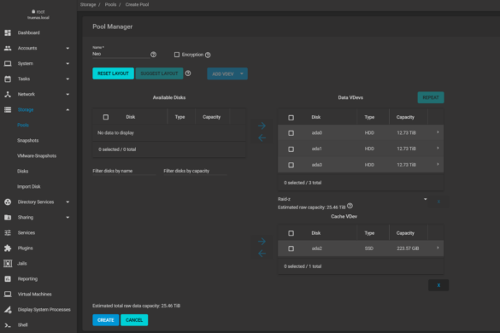The image size is (500, 333).
Task: Click the Network topology icon
Action: 8,94
